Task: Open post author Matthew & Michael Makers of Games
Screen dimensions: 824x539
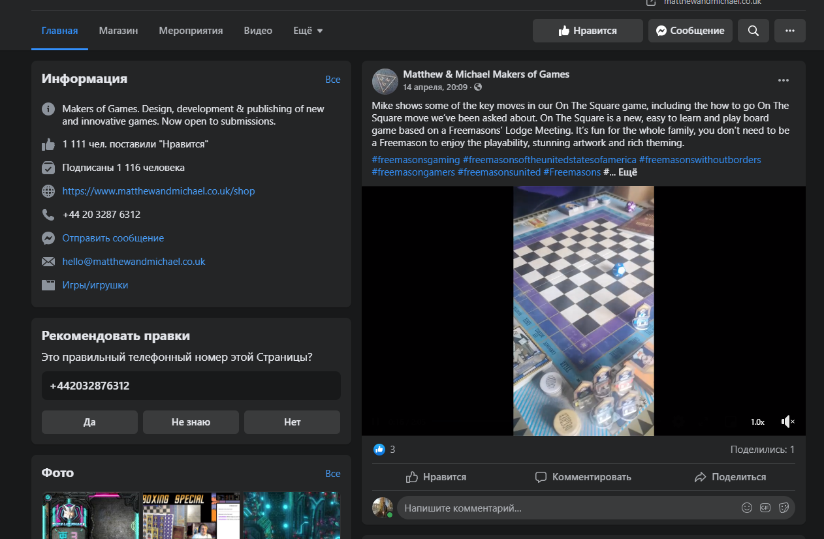Action: point(486,74)
